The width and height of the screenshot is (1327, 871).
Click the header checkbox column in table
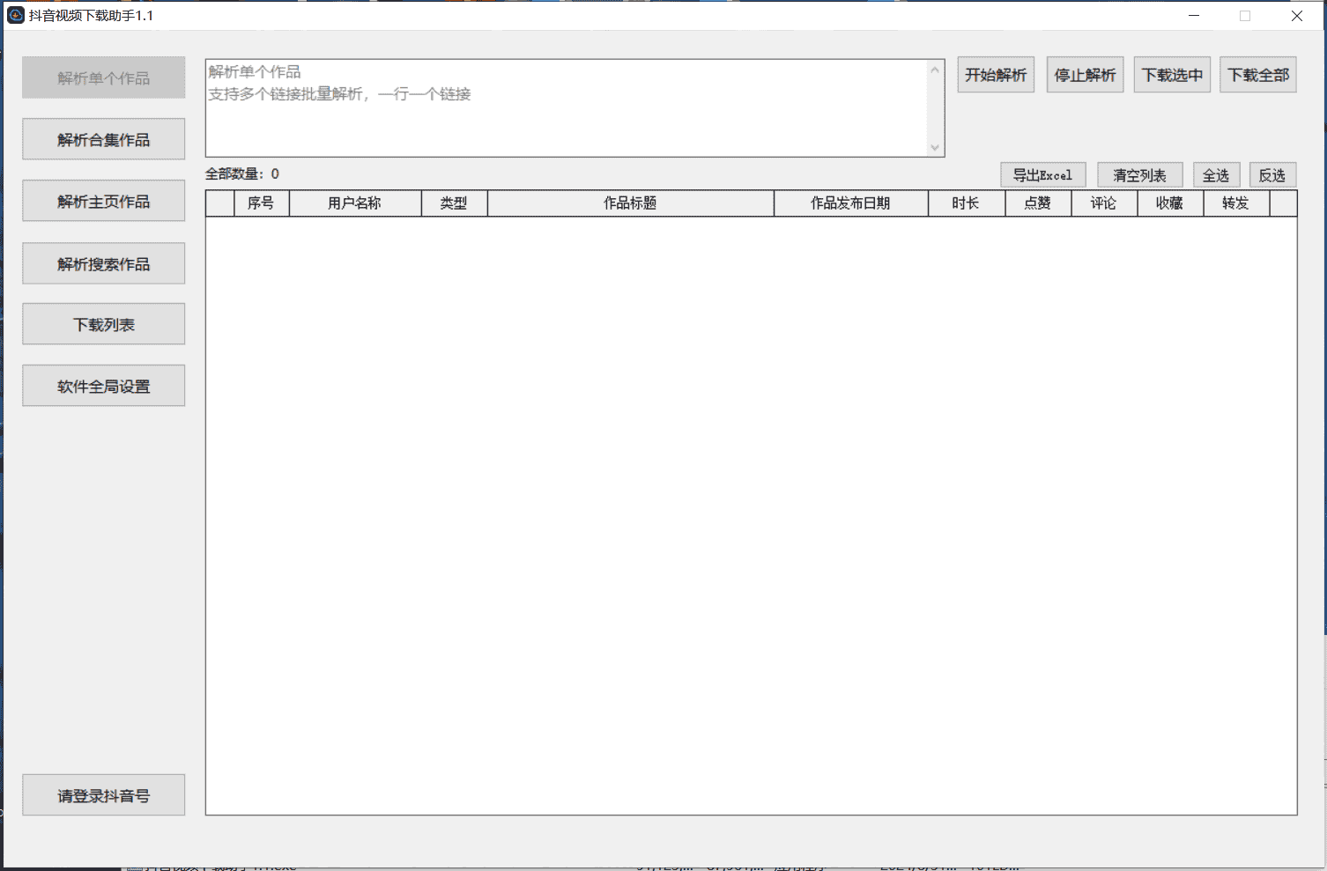coord(219,203)
